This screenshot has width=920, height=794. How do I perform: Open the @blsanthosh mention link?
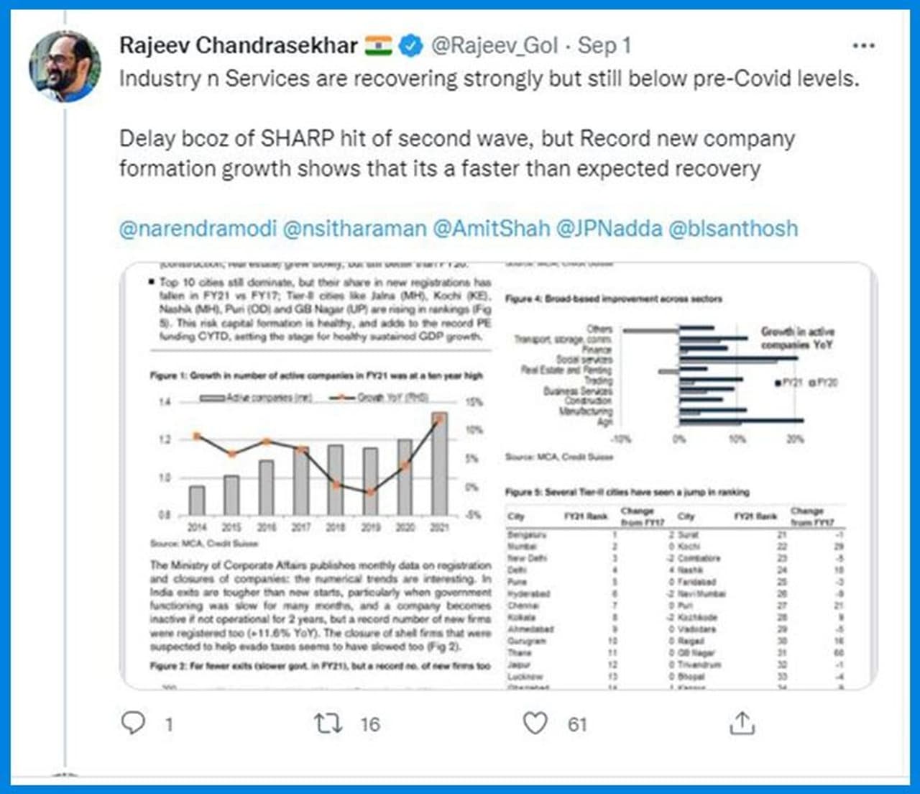click(x=733, y=229)
